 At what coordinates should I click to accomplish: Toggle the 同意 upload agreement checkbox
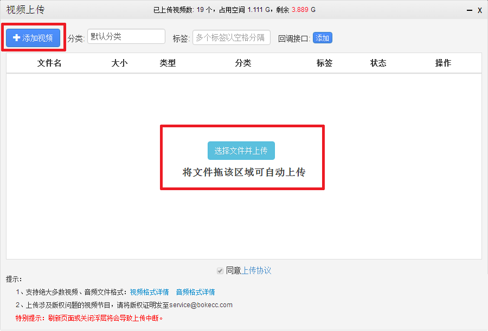pos(220,271)
